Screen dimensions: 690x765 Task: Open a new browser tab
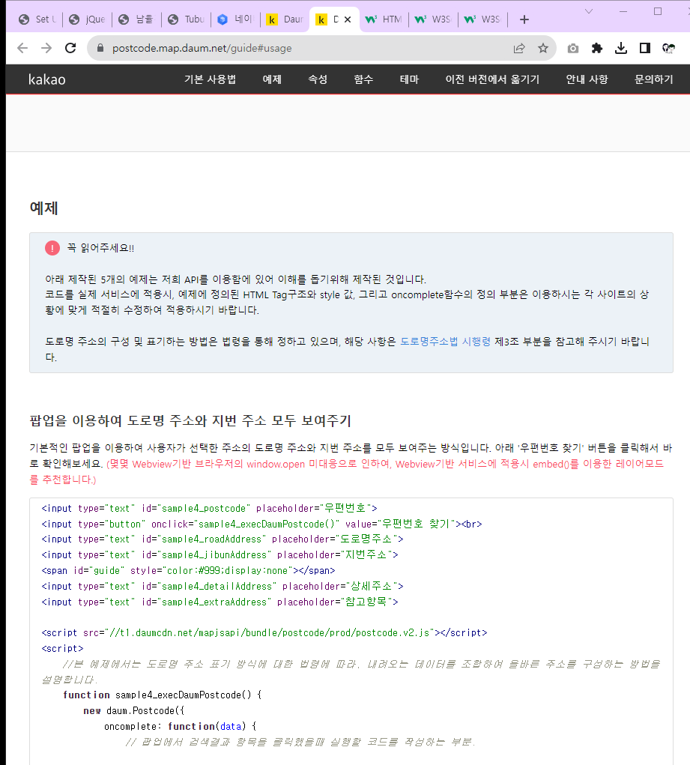click(x=524, y=19)
